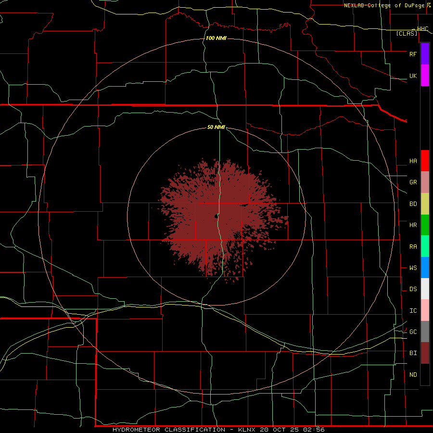This screenshot has width=433, height=433.
Task: Click the 02:56 timestamp
Action: pos(314,430)
